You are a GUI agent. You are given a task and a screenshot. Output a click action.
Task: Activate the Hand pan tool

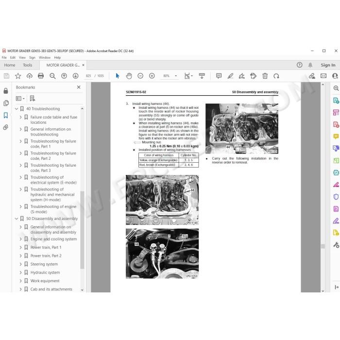129,76
